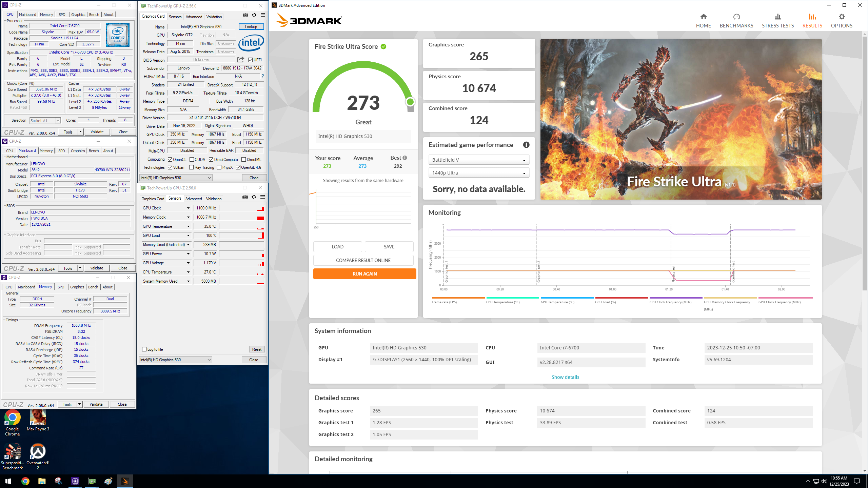Click the RUN AGAIN button

364,274
